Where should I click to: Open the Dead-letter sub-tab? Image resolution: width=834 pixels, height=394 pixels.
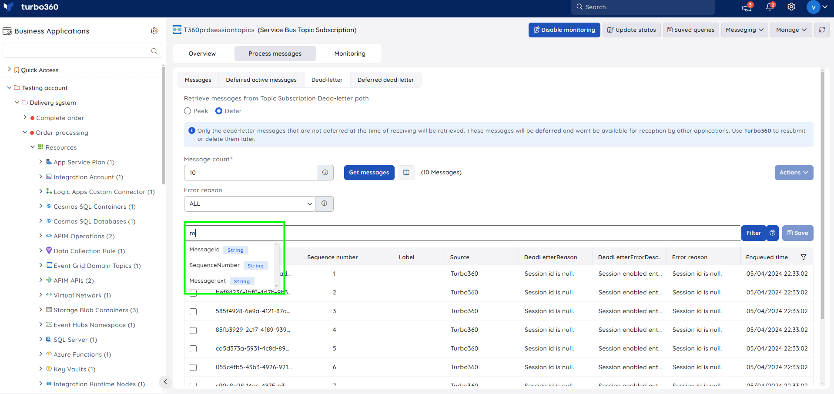(x=327, y=80)
